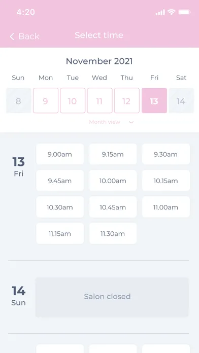This screenshot has width=199, height=353.
Task: Open the Month view dropdown label
Action: (x=105, y=122)
